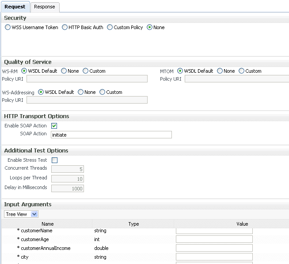Click the Input Arguments heading

(28, 204)
